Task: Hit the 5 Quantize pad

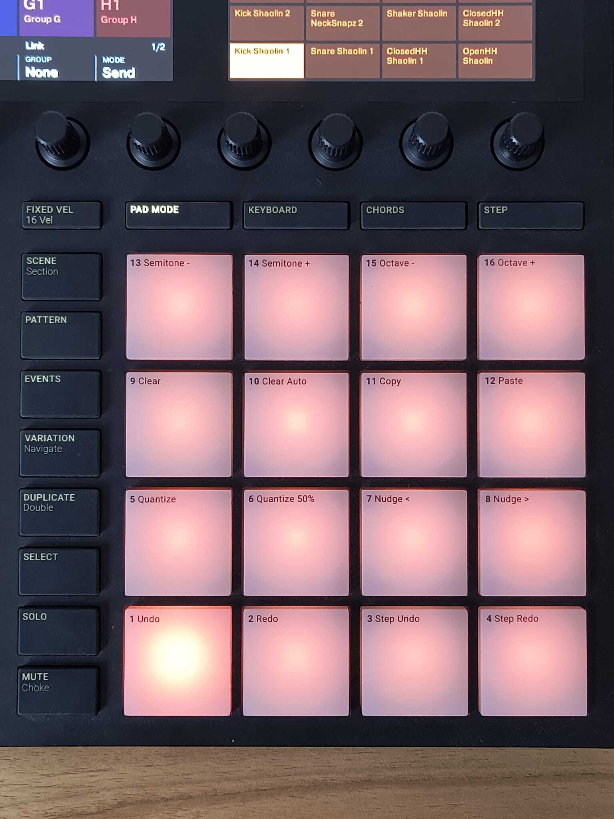Action: tap(178, 543)
